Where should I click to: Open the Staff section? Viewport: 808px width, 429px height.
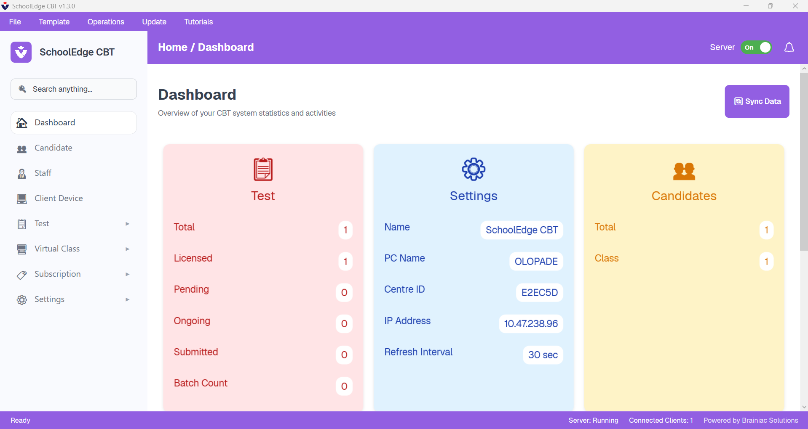coord(74,173)
